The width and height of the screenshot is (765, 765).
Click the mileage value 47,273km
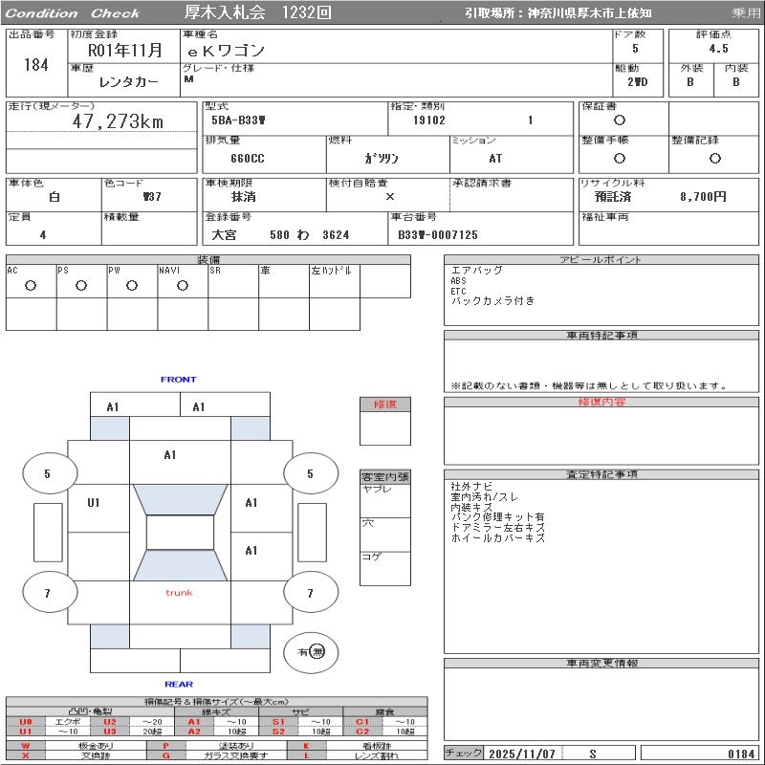click(x=119, y=121)
